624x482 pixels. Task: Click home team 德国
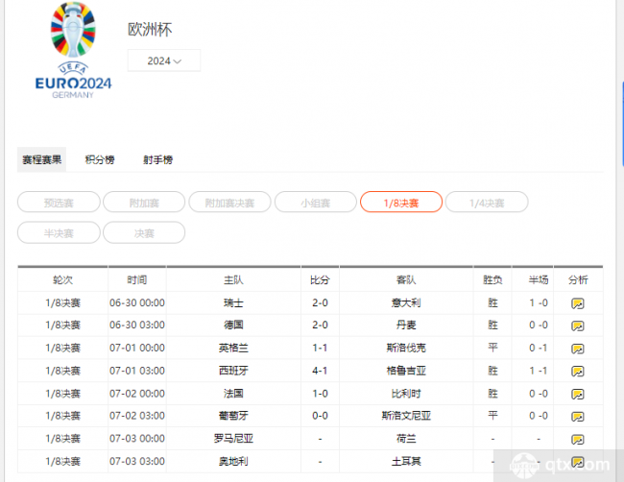(233, 325)
